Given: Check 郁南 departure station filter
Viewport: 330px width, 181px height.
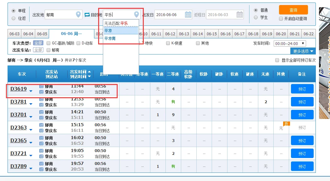Looking at the screenshot, I should 48,50.
